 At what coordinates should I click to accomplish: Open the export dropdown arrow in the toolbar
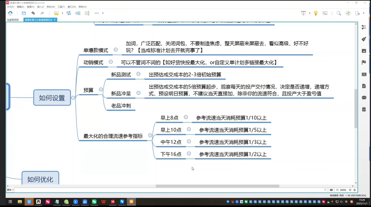pos(364,13)
